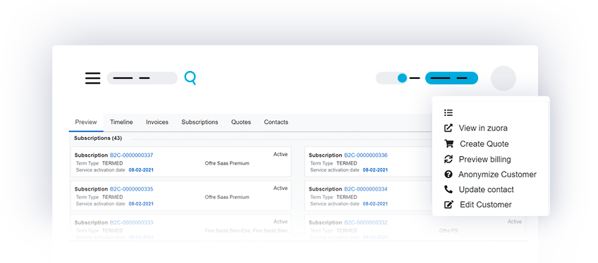
Task: Click activation date 08-02-2021 in B2C-0000000337 card
Action: (141, 170)
